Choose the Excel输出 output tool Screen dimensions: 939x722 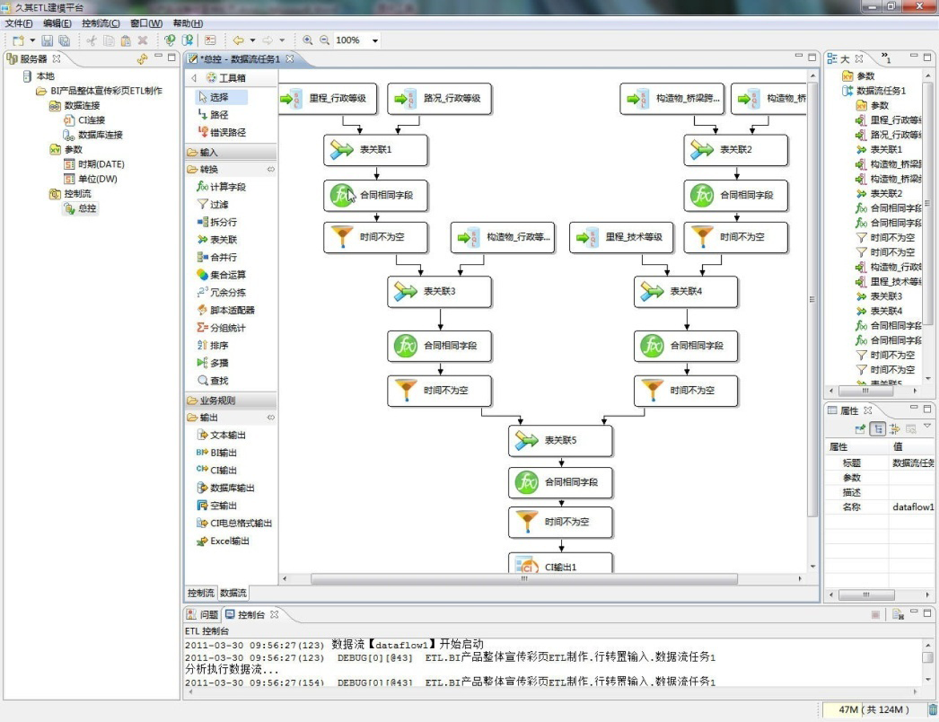click(x=229, y=541)
